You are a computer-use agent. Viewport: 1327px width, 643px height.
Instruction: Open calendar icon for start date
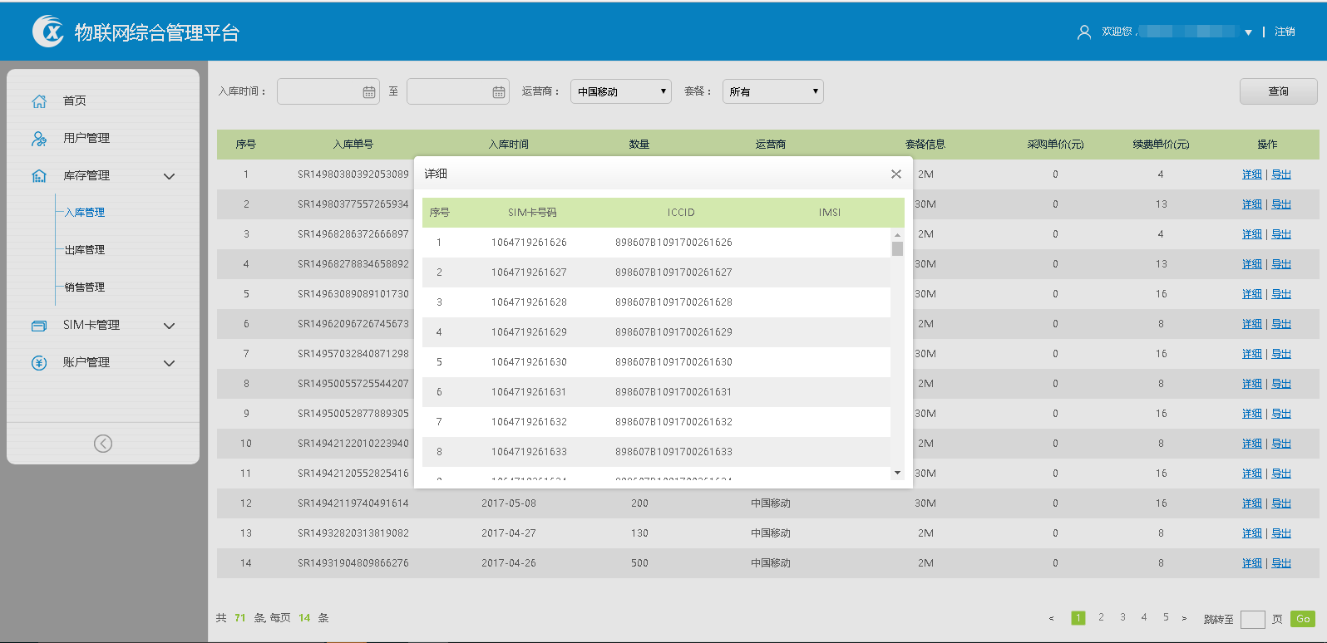pos(369,92)
